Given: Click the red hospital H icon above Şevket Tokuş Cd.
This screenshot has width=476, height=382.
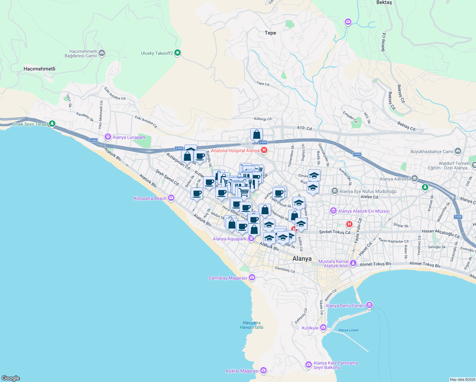Looking at the screenshot, I should point(349,224).
